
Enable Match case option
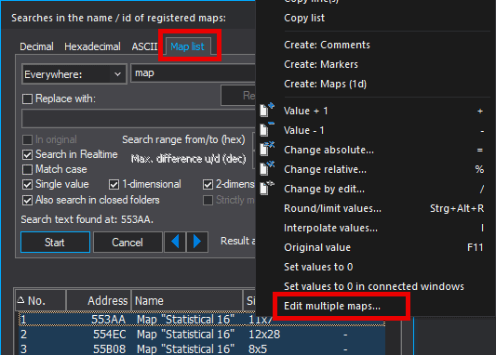pos(28,169)
